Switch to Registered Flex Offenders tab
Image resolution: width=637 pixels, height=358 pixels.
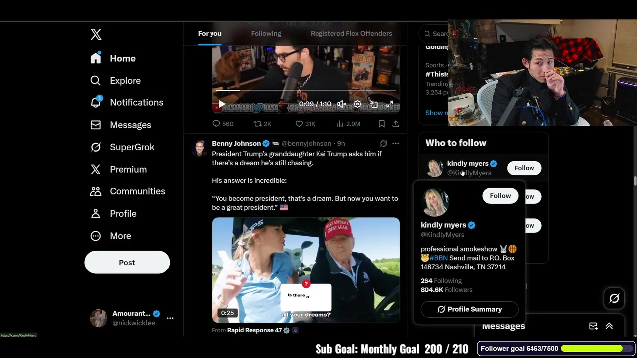click(351, 33)
